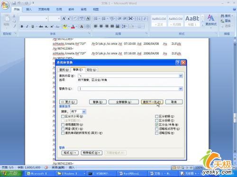Toggle Underline formatting in the ribbon
This screenshot has height=177, width=237.
pos(33,26)
